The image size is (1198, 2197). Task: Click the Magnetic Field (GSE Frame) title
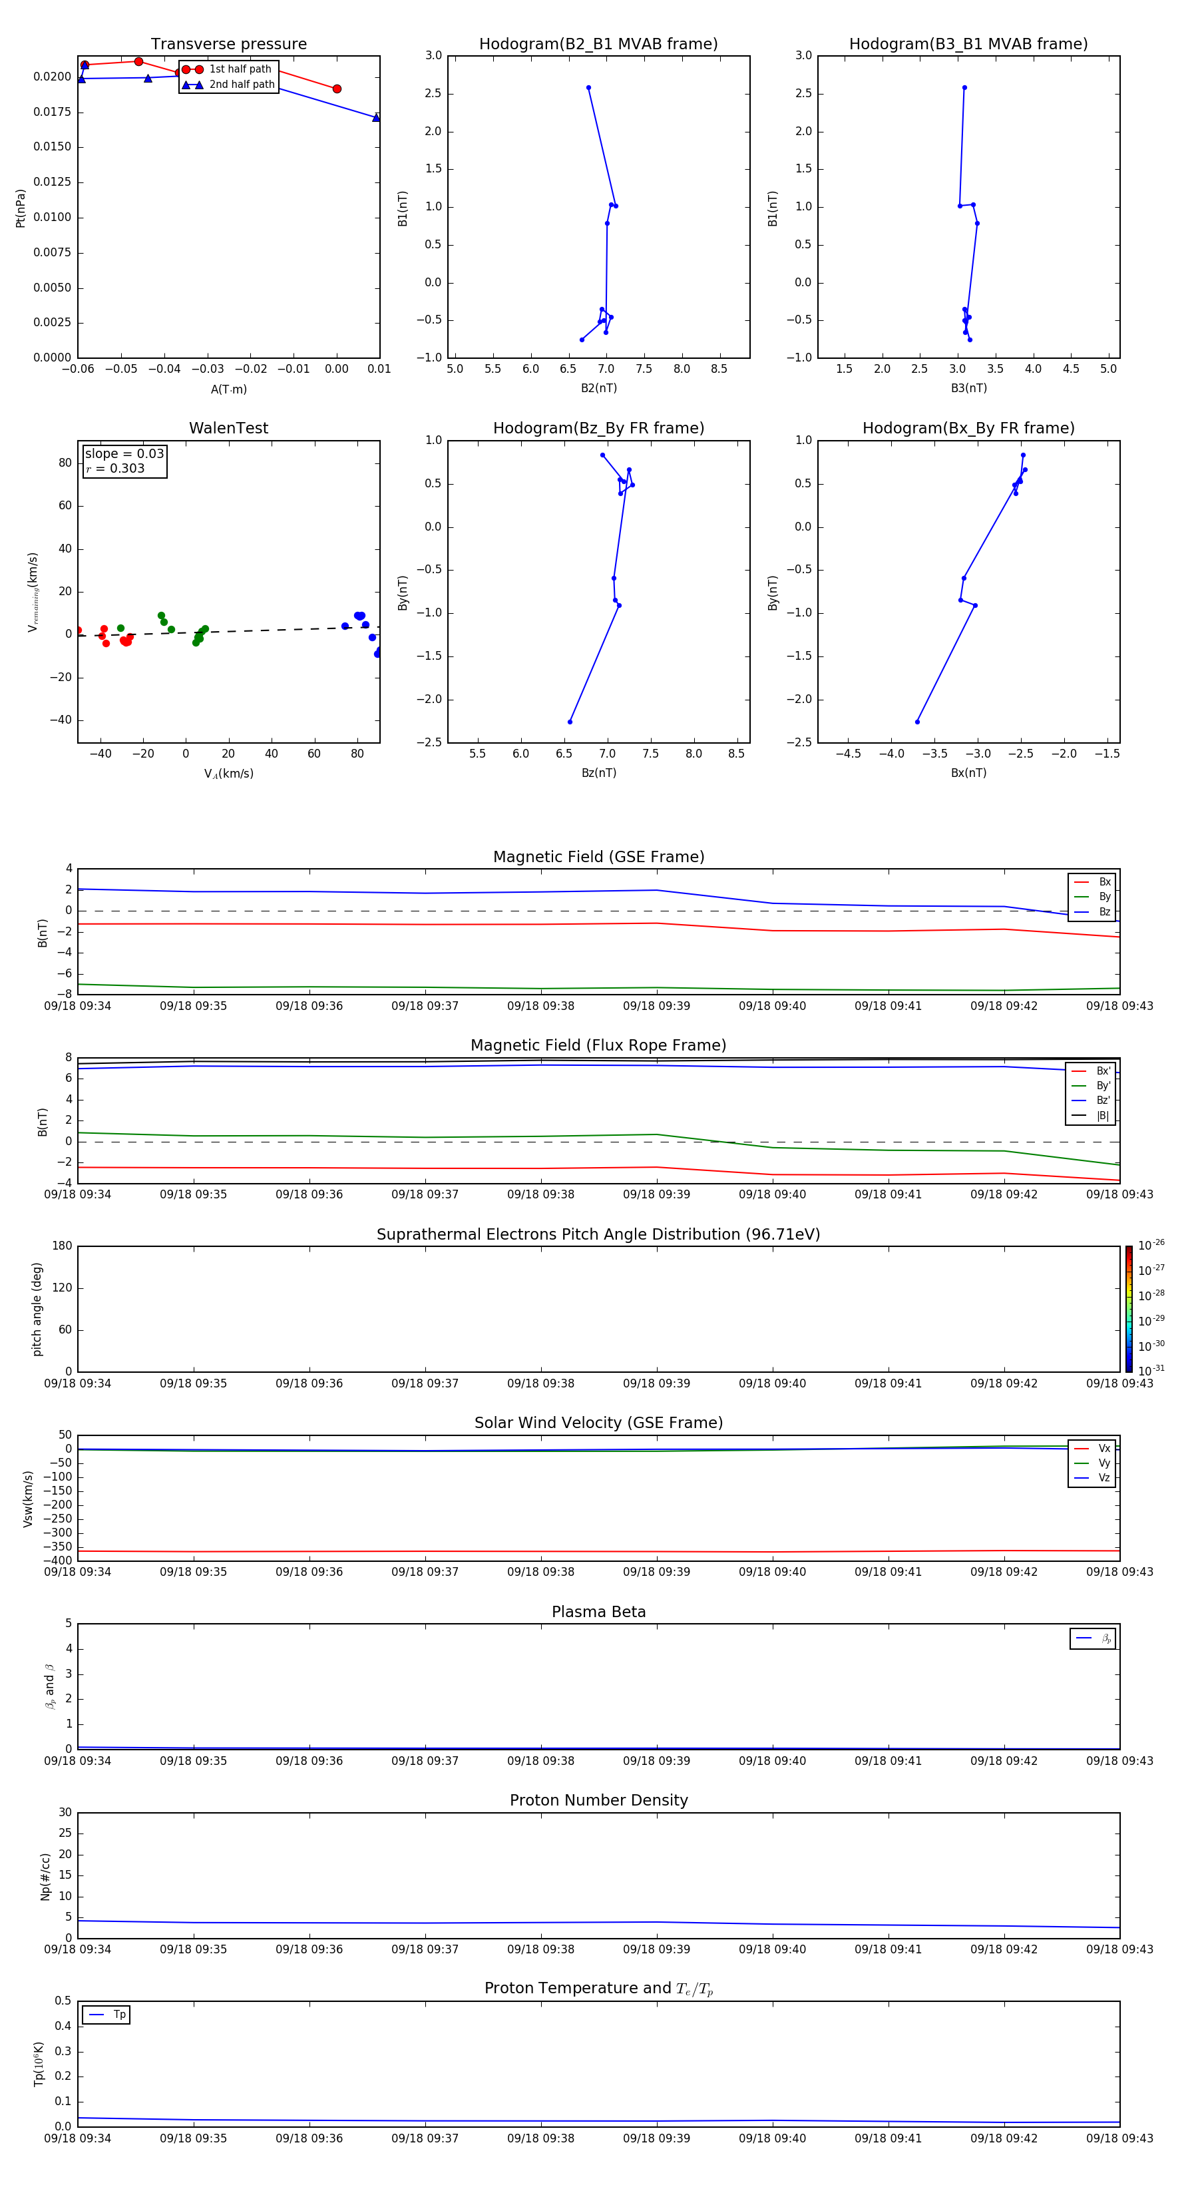coord(598,857)
